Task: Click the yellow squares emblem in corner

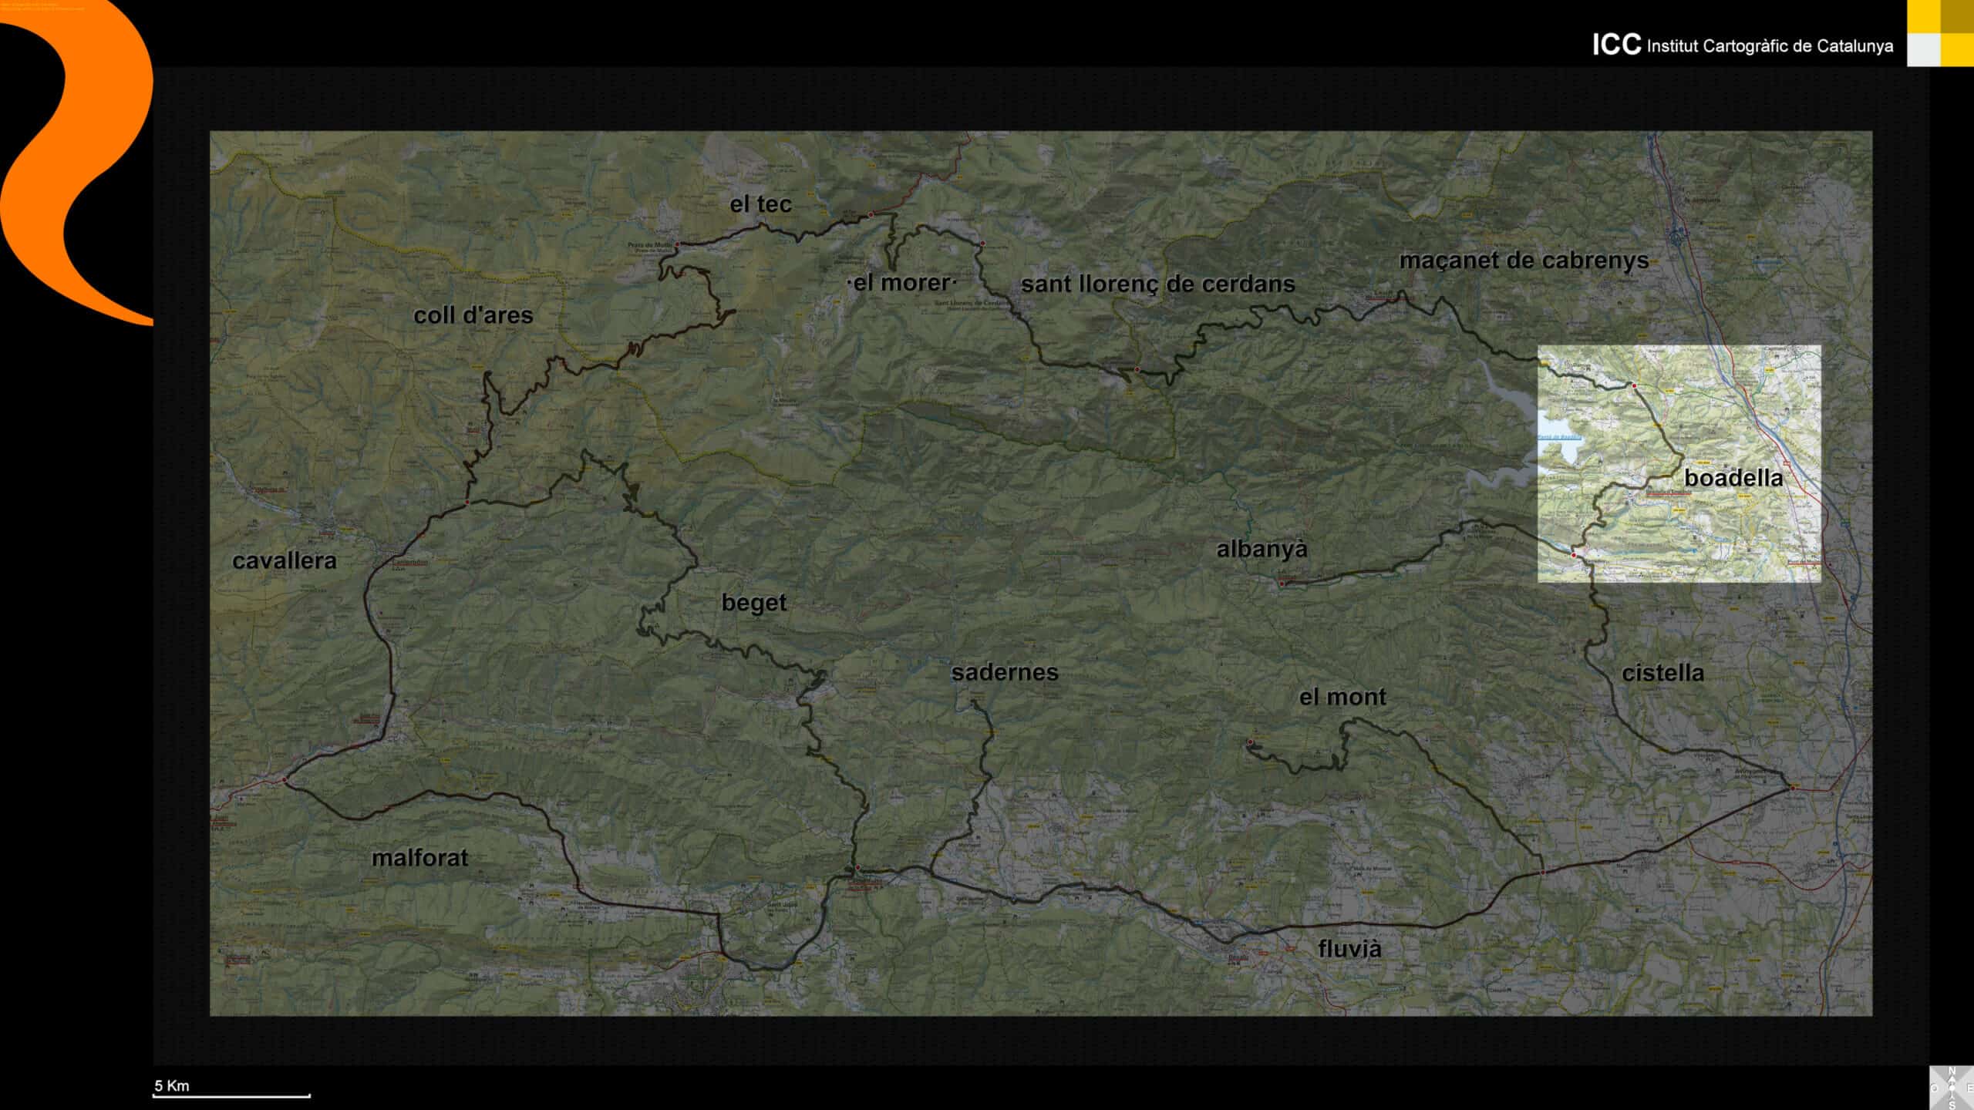Action: 1940,33
